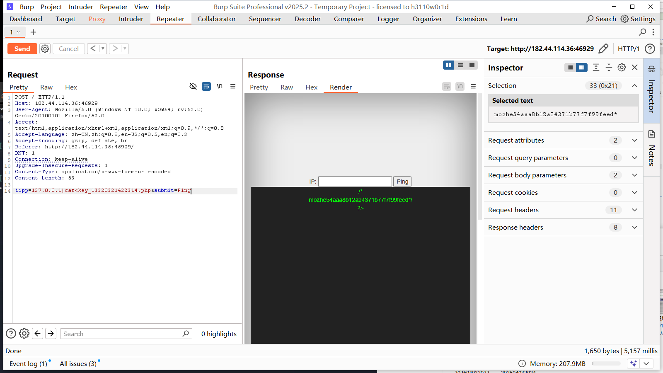The height and width of the screenshot is (373, 663).
Task: Open the Repeater help question mark icon
Action: (650, 48)
